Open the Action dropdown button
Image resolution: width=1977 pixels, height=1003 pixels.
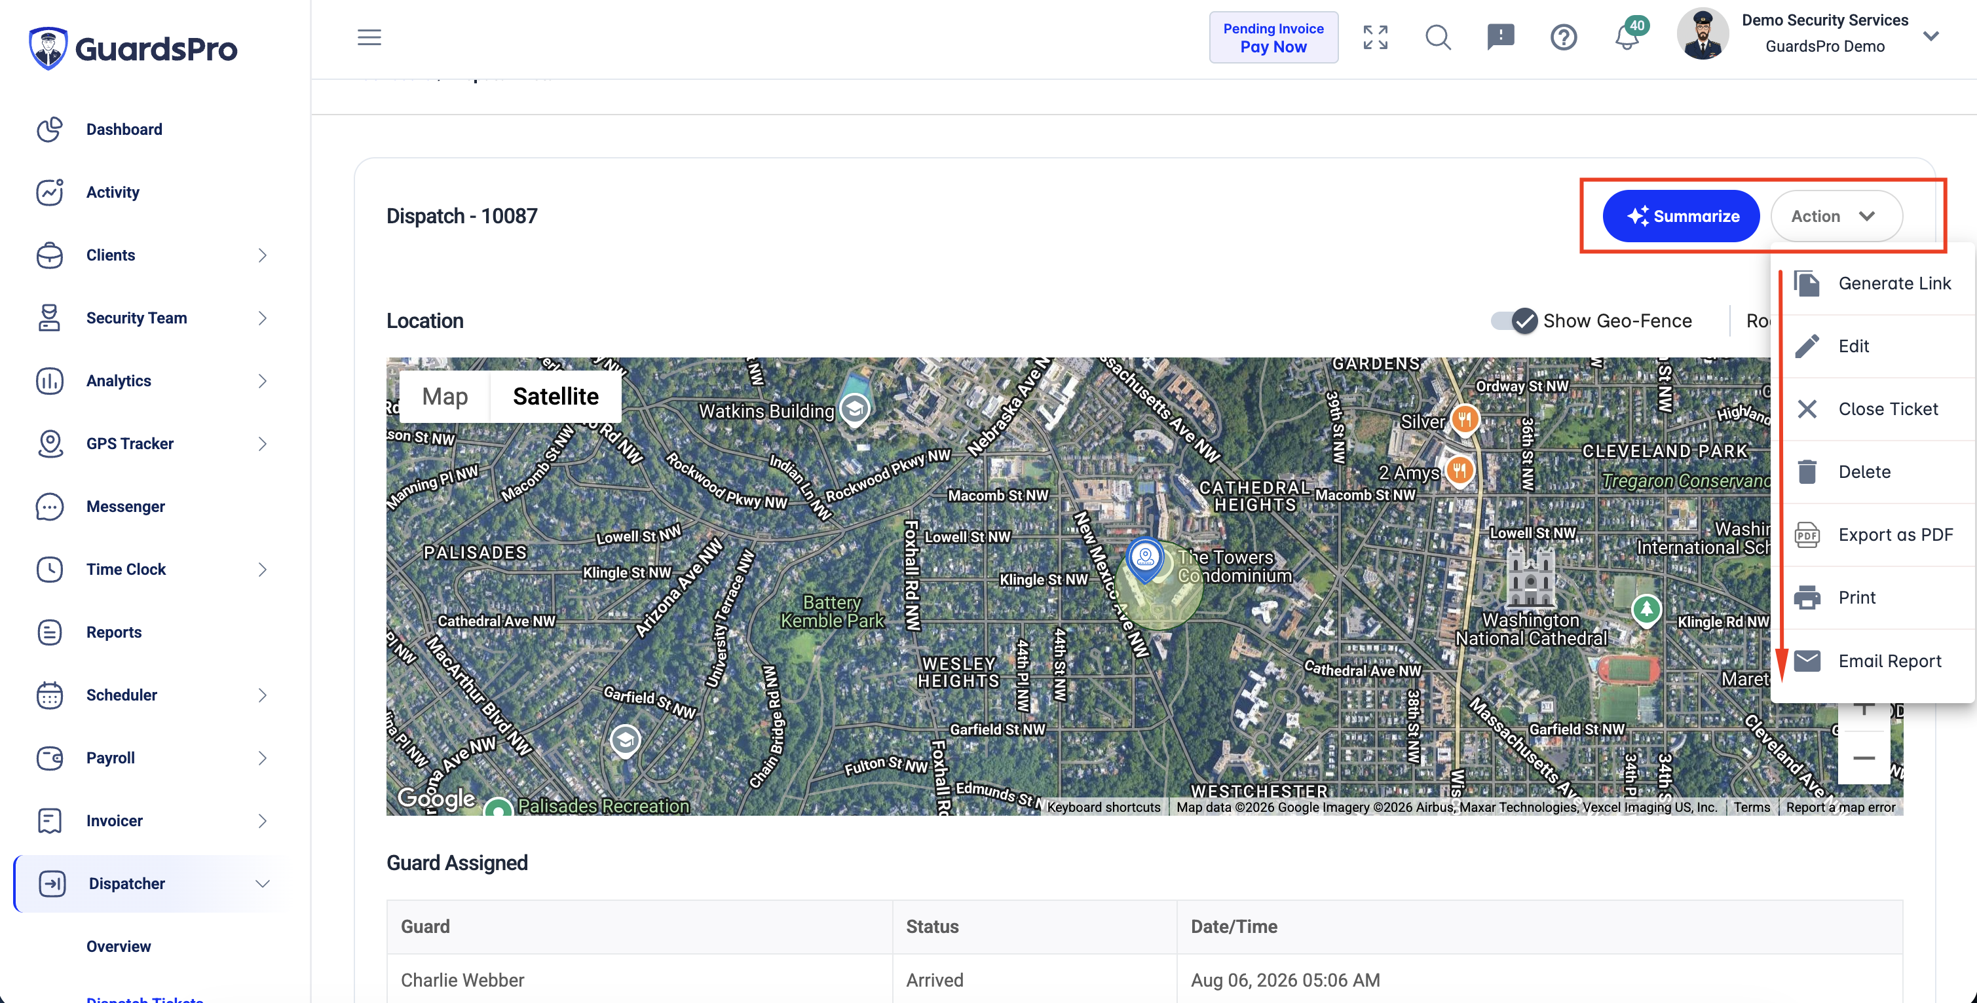[1836, 216]
